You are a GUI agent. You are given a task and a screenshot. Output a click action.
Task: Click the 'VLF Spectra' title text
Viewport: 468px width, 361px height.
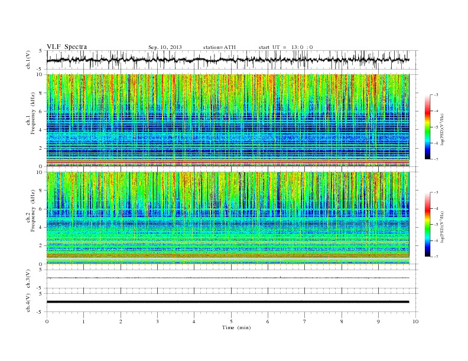pos(67,47)
